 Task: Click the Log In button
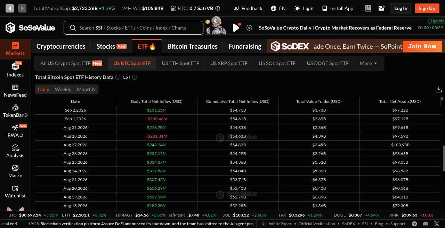[x=400, y=8]
